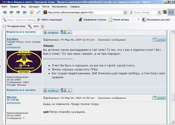Image resolution: width=175 pixels, height=125 pixels.
Task: Open the 100% zoom level dropdown
Action: click(42, 26)
